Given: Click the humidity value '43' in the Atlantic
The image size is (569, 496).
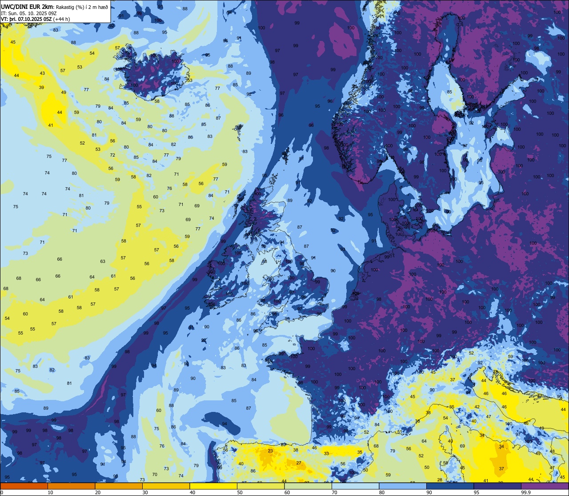Looking at the screenshot, I should coord(42,73).
